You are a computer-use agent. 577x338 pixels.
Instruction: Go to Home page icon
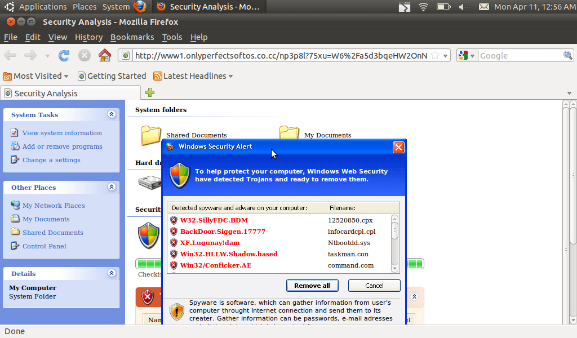[x=105, y=55]
